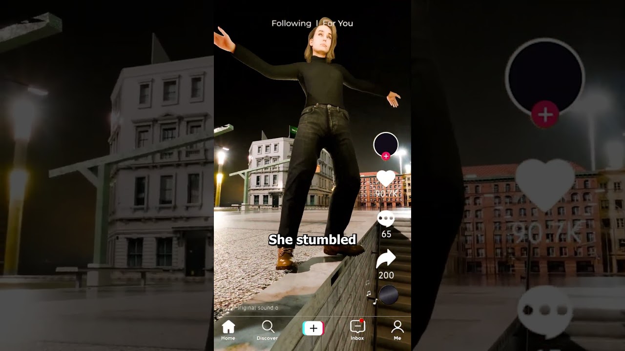
Task: Click the 90.7K likes count
Action: point(386,194)
